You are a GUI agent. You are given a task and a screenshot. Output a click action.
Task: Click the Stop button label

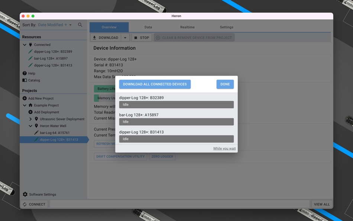pos(145,38)
